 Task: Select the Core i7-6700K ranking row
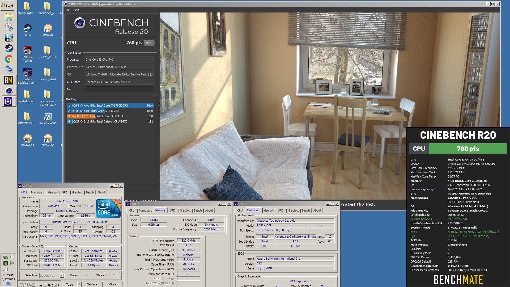click(110, 105)
